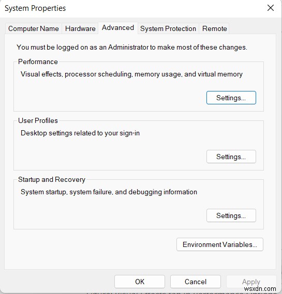Click the Apply button
This screenshot has width=282, height=294.
click(x=251, y=282)
